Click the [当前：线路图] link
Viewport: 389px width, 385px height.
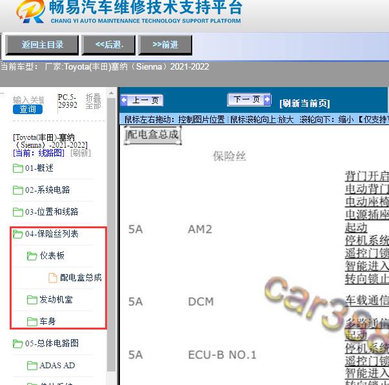(39, 153)
